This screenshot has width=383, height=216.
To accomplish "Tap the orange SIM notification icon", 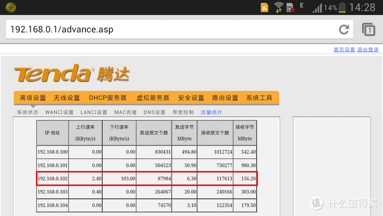I will click(x=264, y=7).
